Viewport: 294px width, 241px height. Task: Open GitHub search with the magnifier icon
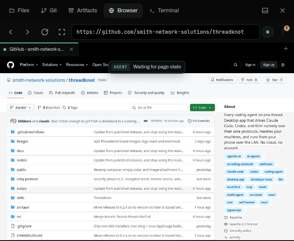pos(236,65)
